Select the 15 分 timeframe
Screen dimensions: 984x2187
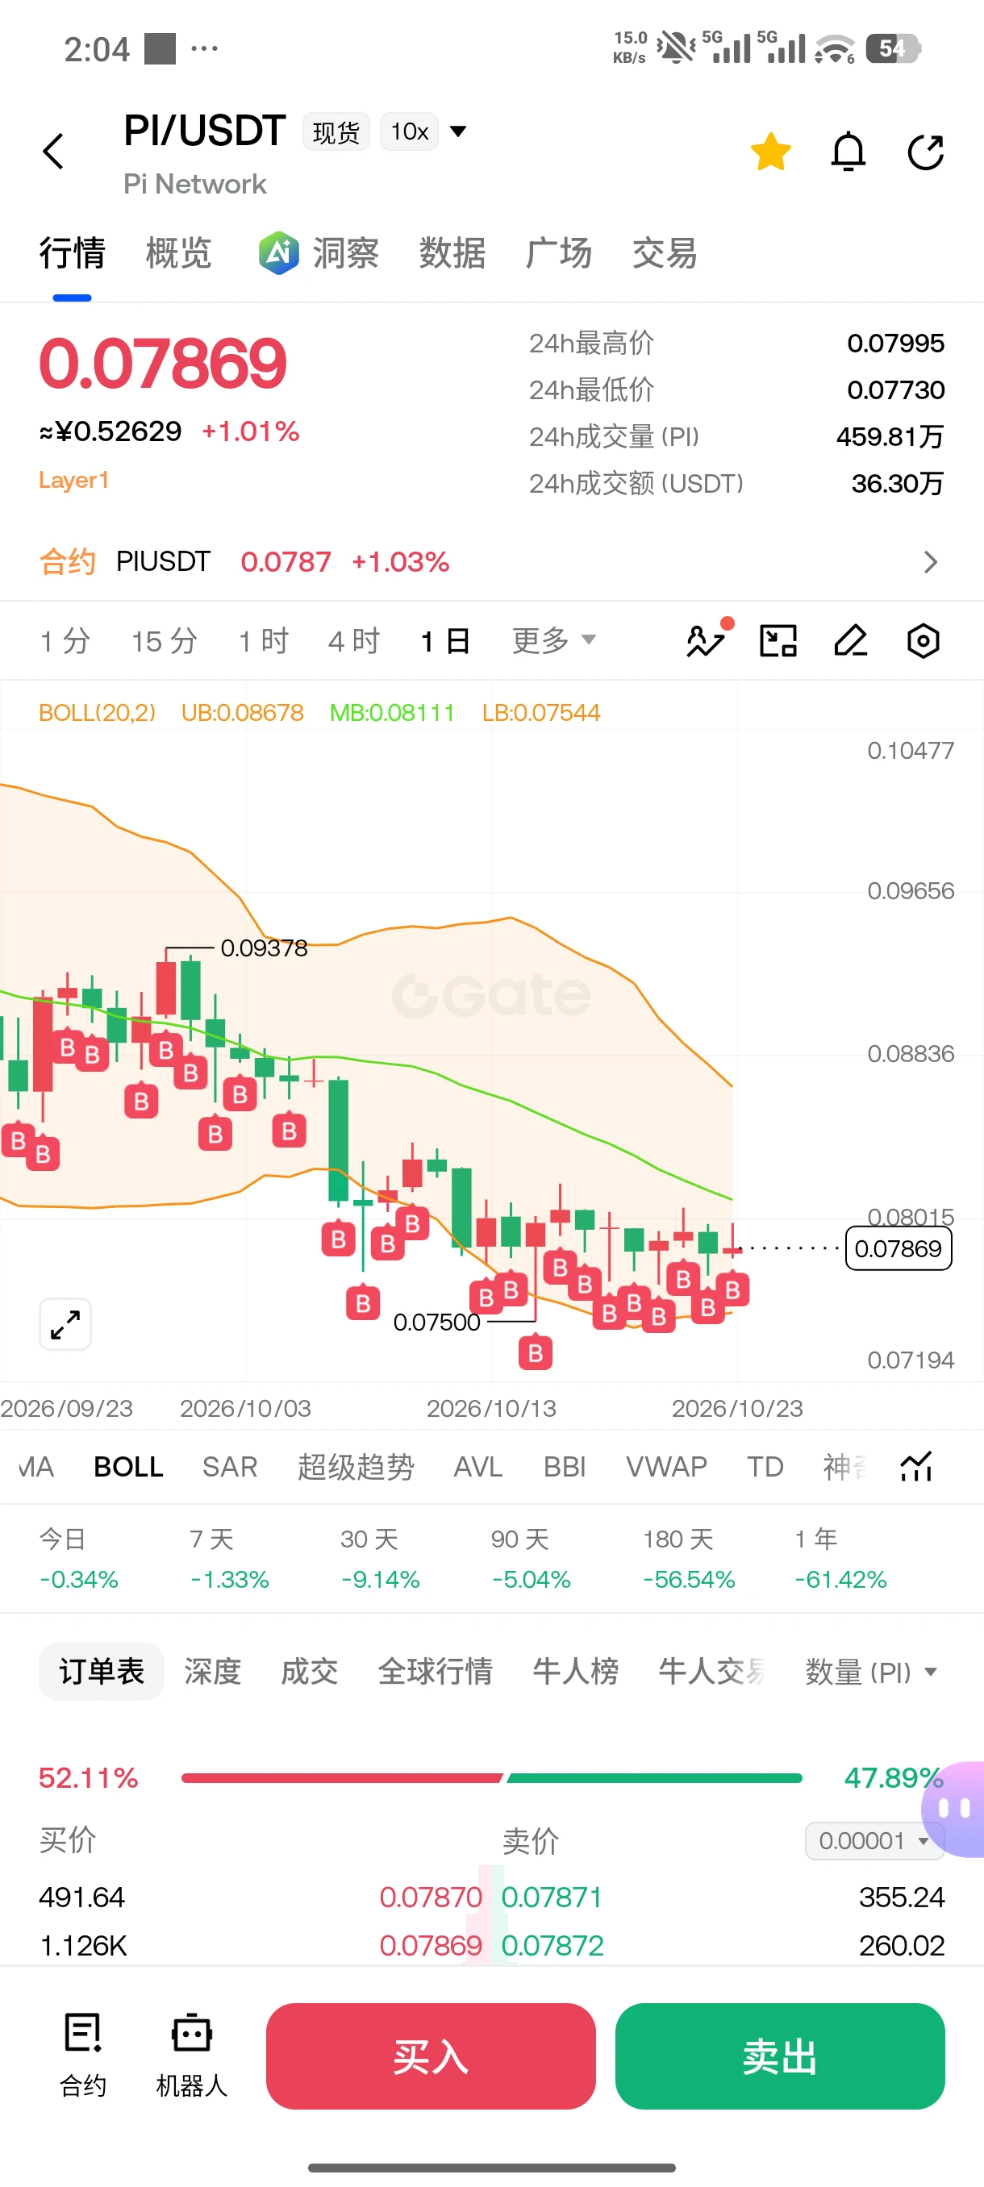[164, 641]
